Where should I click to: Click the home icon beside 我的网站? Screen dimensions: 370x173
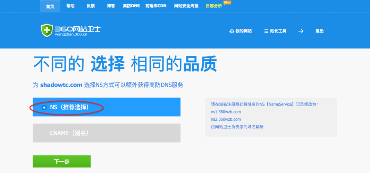point(232,31)
